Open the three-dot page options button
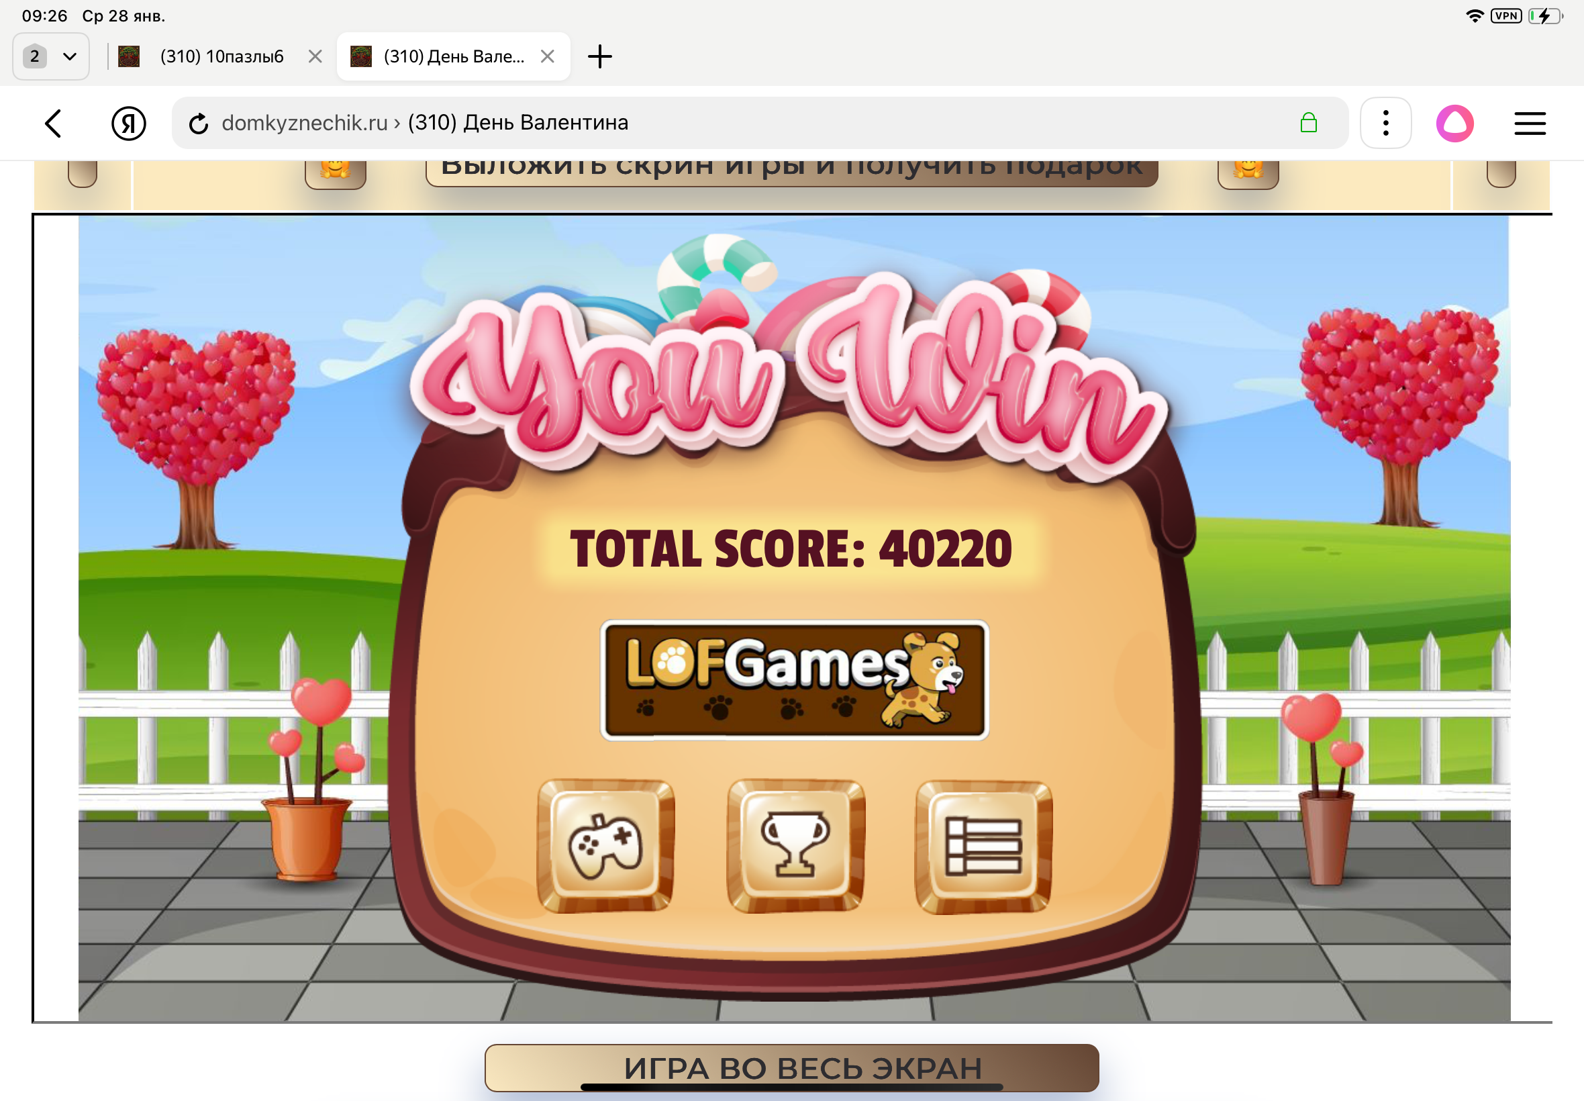 pyautogui.click(x=1385, y=124)
